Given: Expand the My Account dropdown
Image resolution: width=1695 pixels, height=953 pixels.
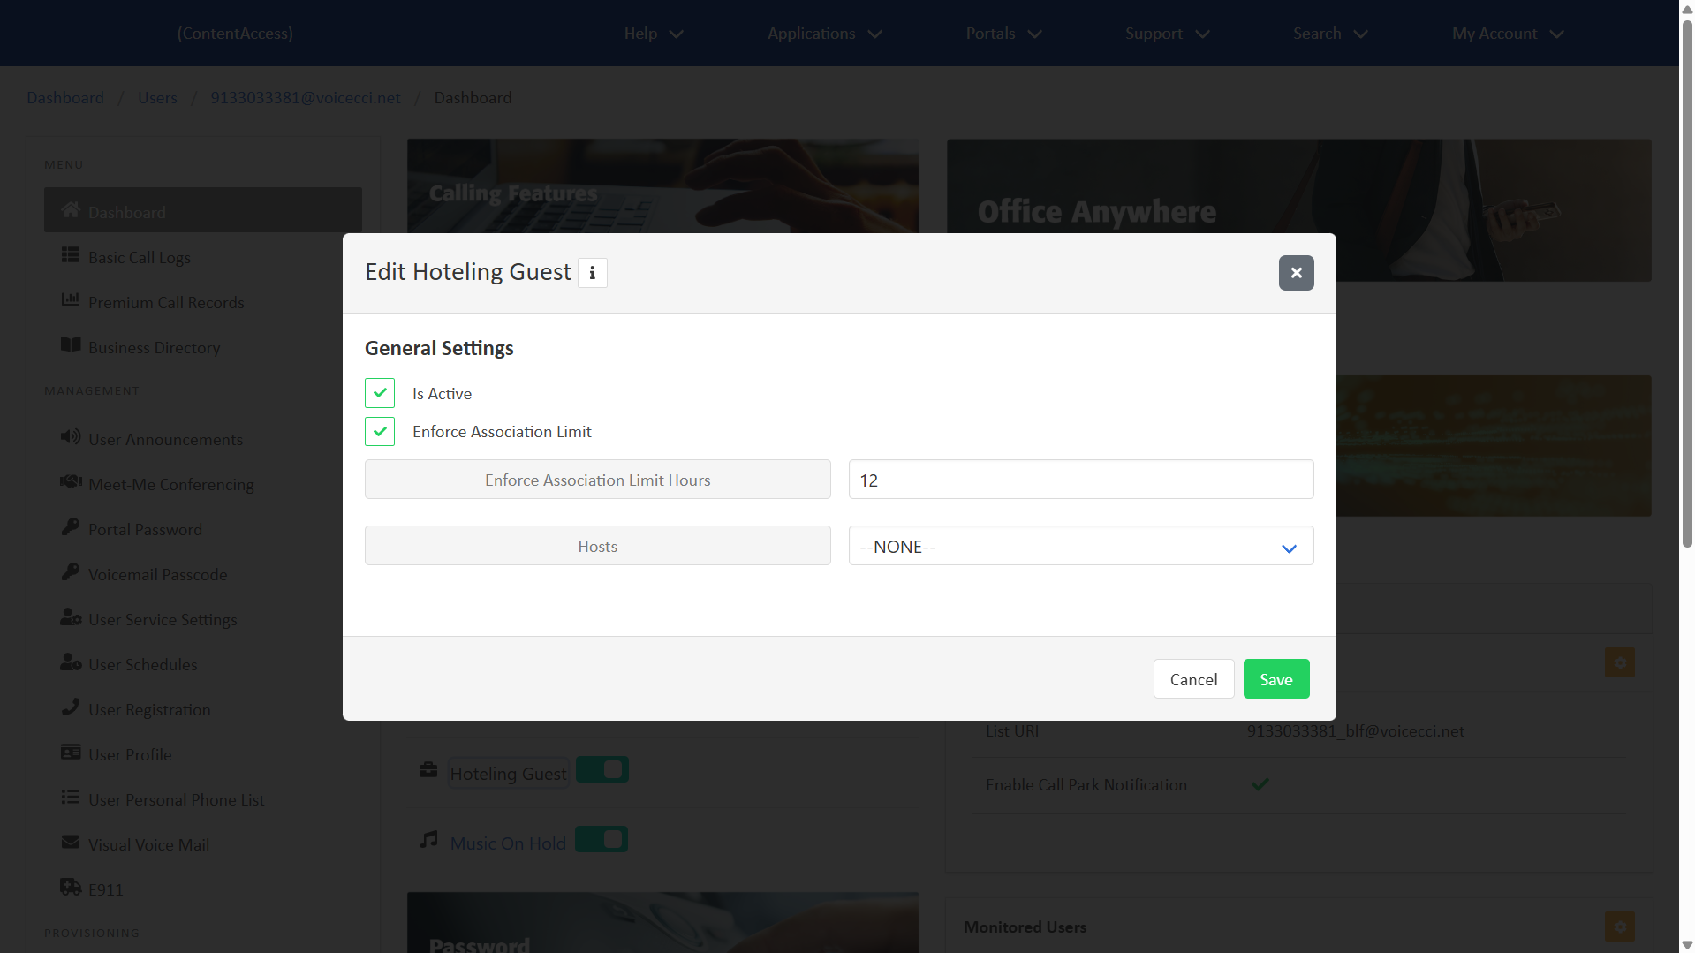Looking at the screenshot, I should pyautogui.click(x=1507, y=34).
